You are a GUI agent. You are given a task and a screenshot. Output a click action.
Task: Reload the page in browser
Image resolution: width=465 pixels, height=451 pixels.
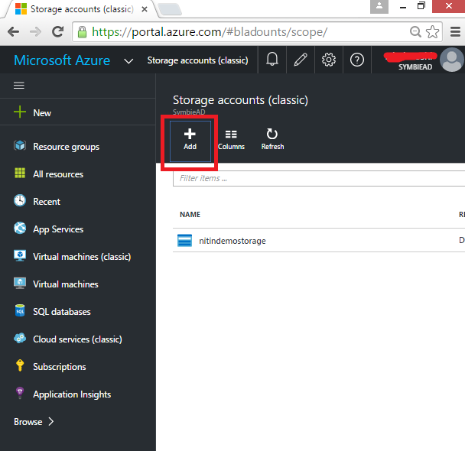(x=58, y=31)
